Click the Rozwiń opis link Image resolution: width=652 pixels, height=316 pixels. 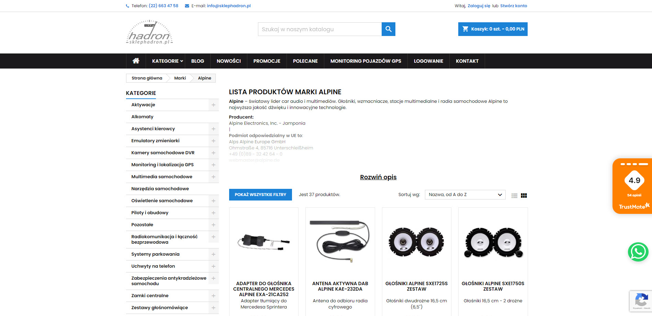tap(378, 177)
